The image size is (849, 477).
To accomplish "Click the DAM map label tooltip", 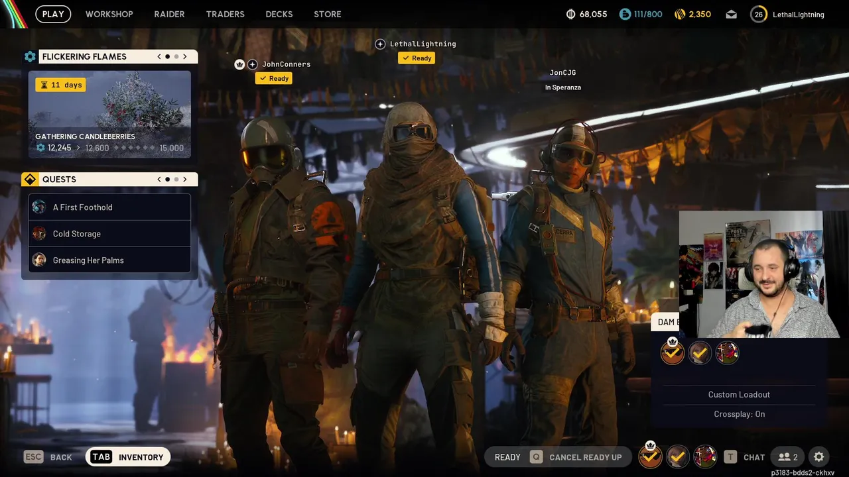I will coord(666,322).
